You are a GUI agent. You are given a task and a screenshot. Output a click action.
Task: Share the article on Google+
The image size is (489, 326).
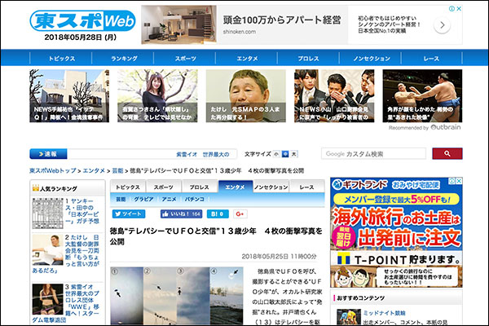point(240,214)
